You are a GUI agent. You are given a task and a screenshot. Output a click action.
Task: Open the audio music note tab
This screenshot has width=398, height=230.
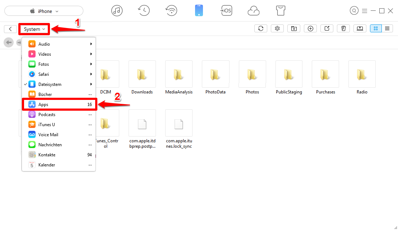pyautogui.click(x=117, y=11)
